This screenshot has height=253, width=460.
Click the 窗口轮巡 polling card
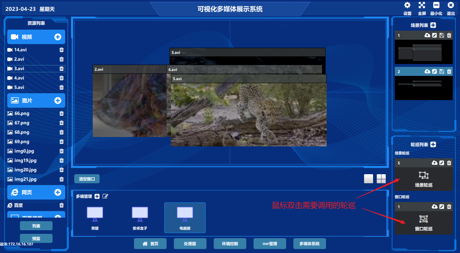pos(424,223)
